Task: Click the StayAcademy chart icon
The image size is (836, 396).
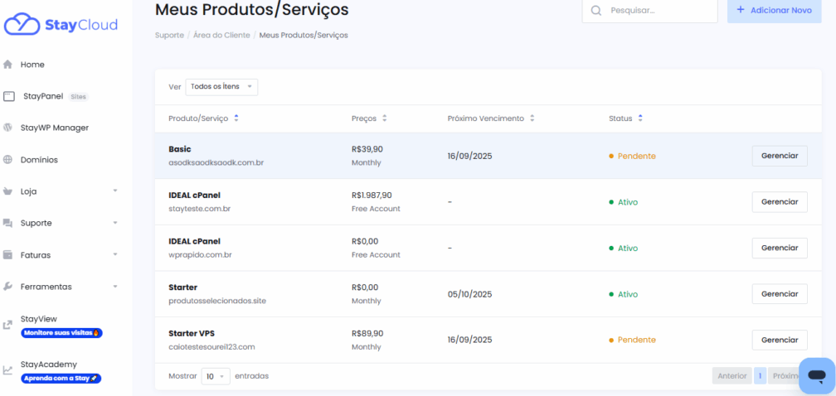Action: pos(8,370)
